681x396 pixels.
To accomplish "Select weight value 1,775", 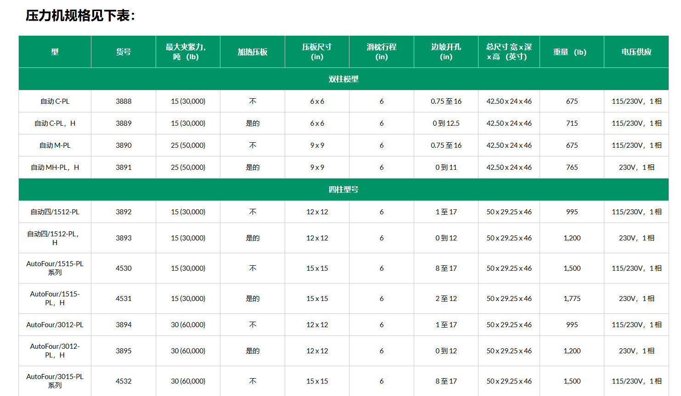I will (x=572, y=299).
